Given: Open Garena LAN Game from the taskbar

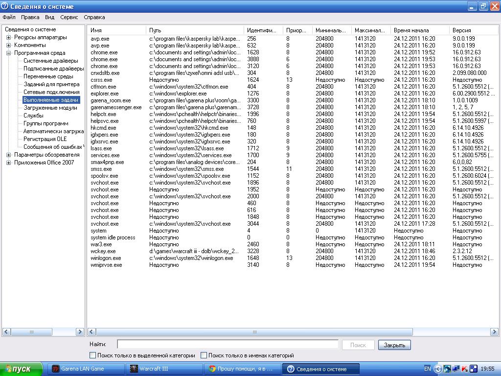Looking at the screenshot, I should coord(82,369).
